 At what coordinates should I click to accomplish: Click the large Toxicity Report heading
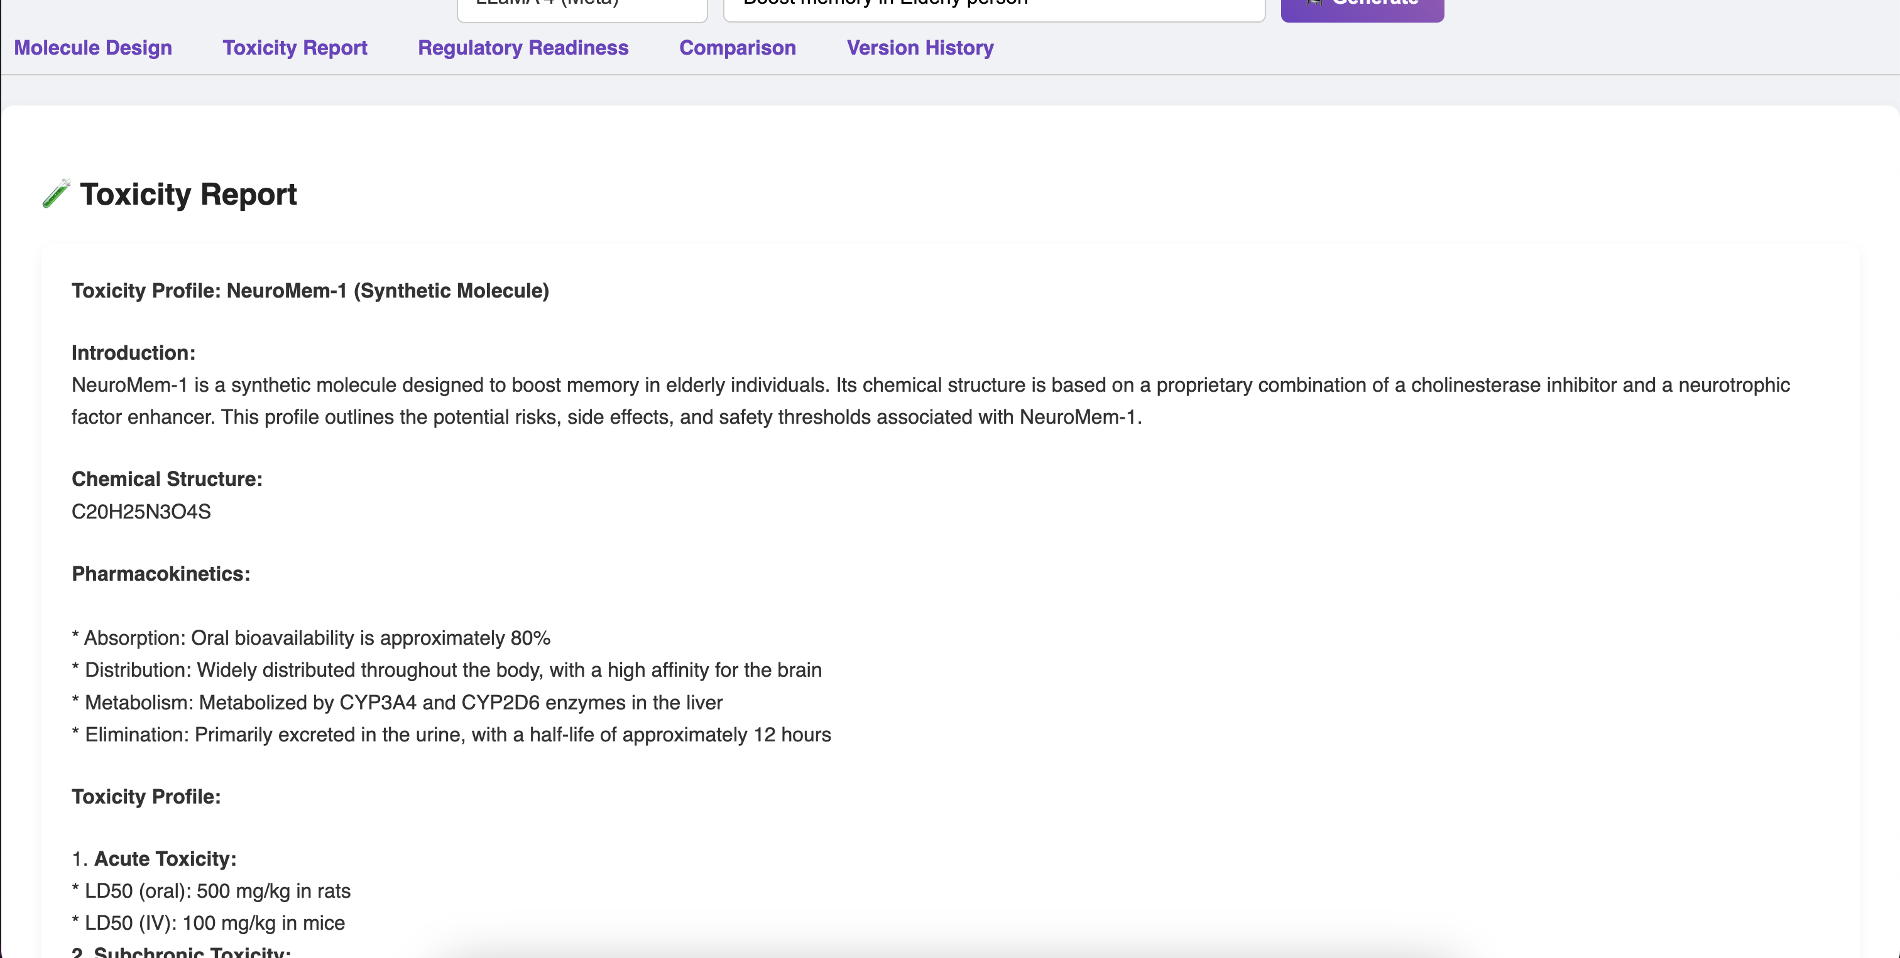click(188, 195)
